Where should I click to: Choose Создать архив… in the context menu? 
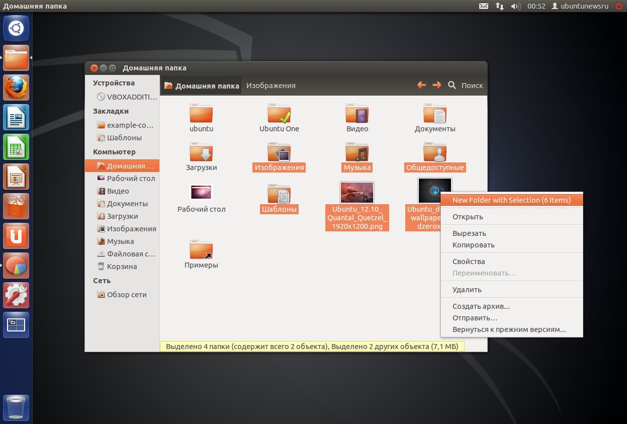(511, 306)
